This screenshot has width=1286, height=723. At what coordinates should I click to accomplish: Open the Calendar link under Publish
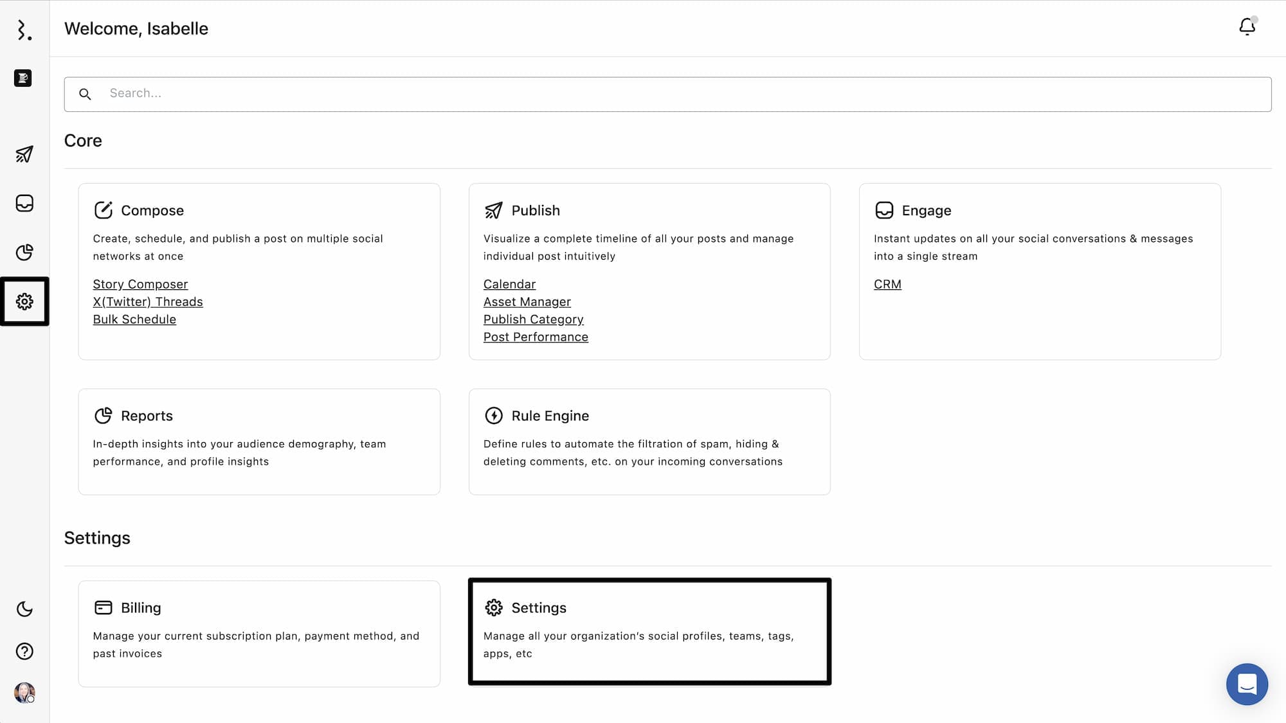point(509,284)
